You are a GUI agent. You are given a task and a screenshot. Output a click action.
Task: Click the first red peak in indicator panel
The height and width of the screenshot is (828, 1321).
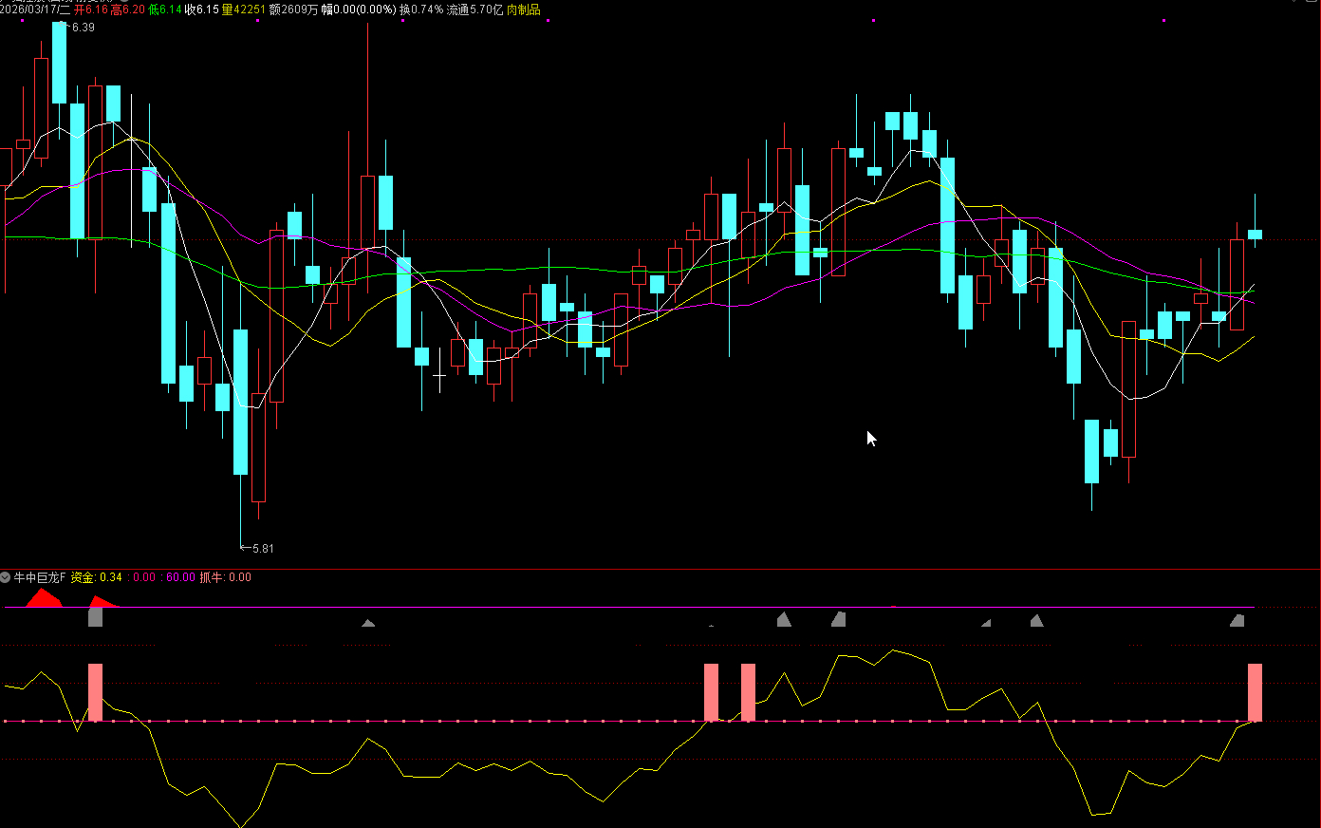(x=41, y=598)
